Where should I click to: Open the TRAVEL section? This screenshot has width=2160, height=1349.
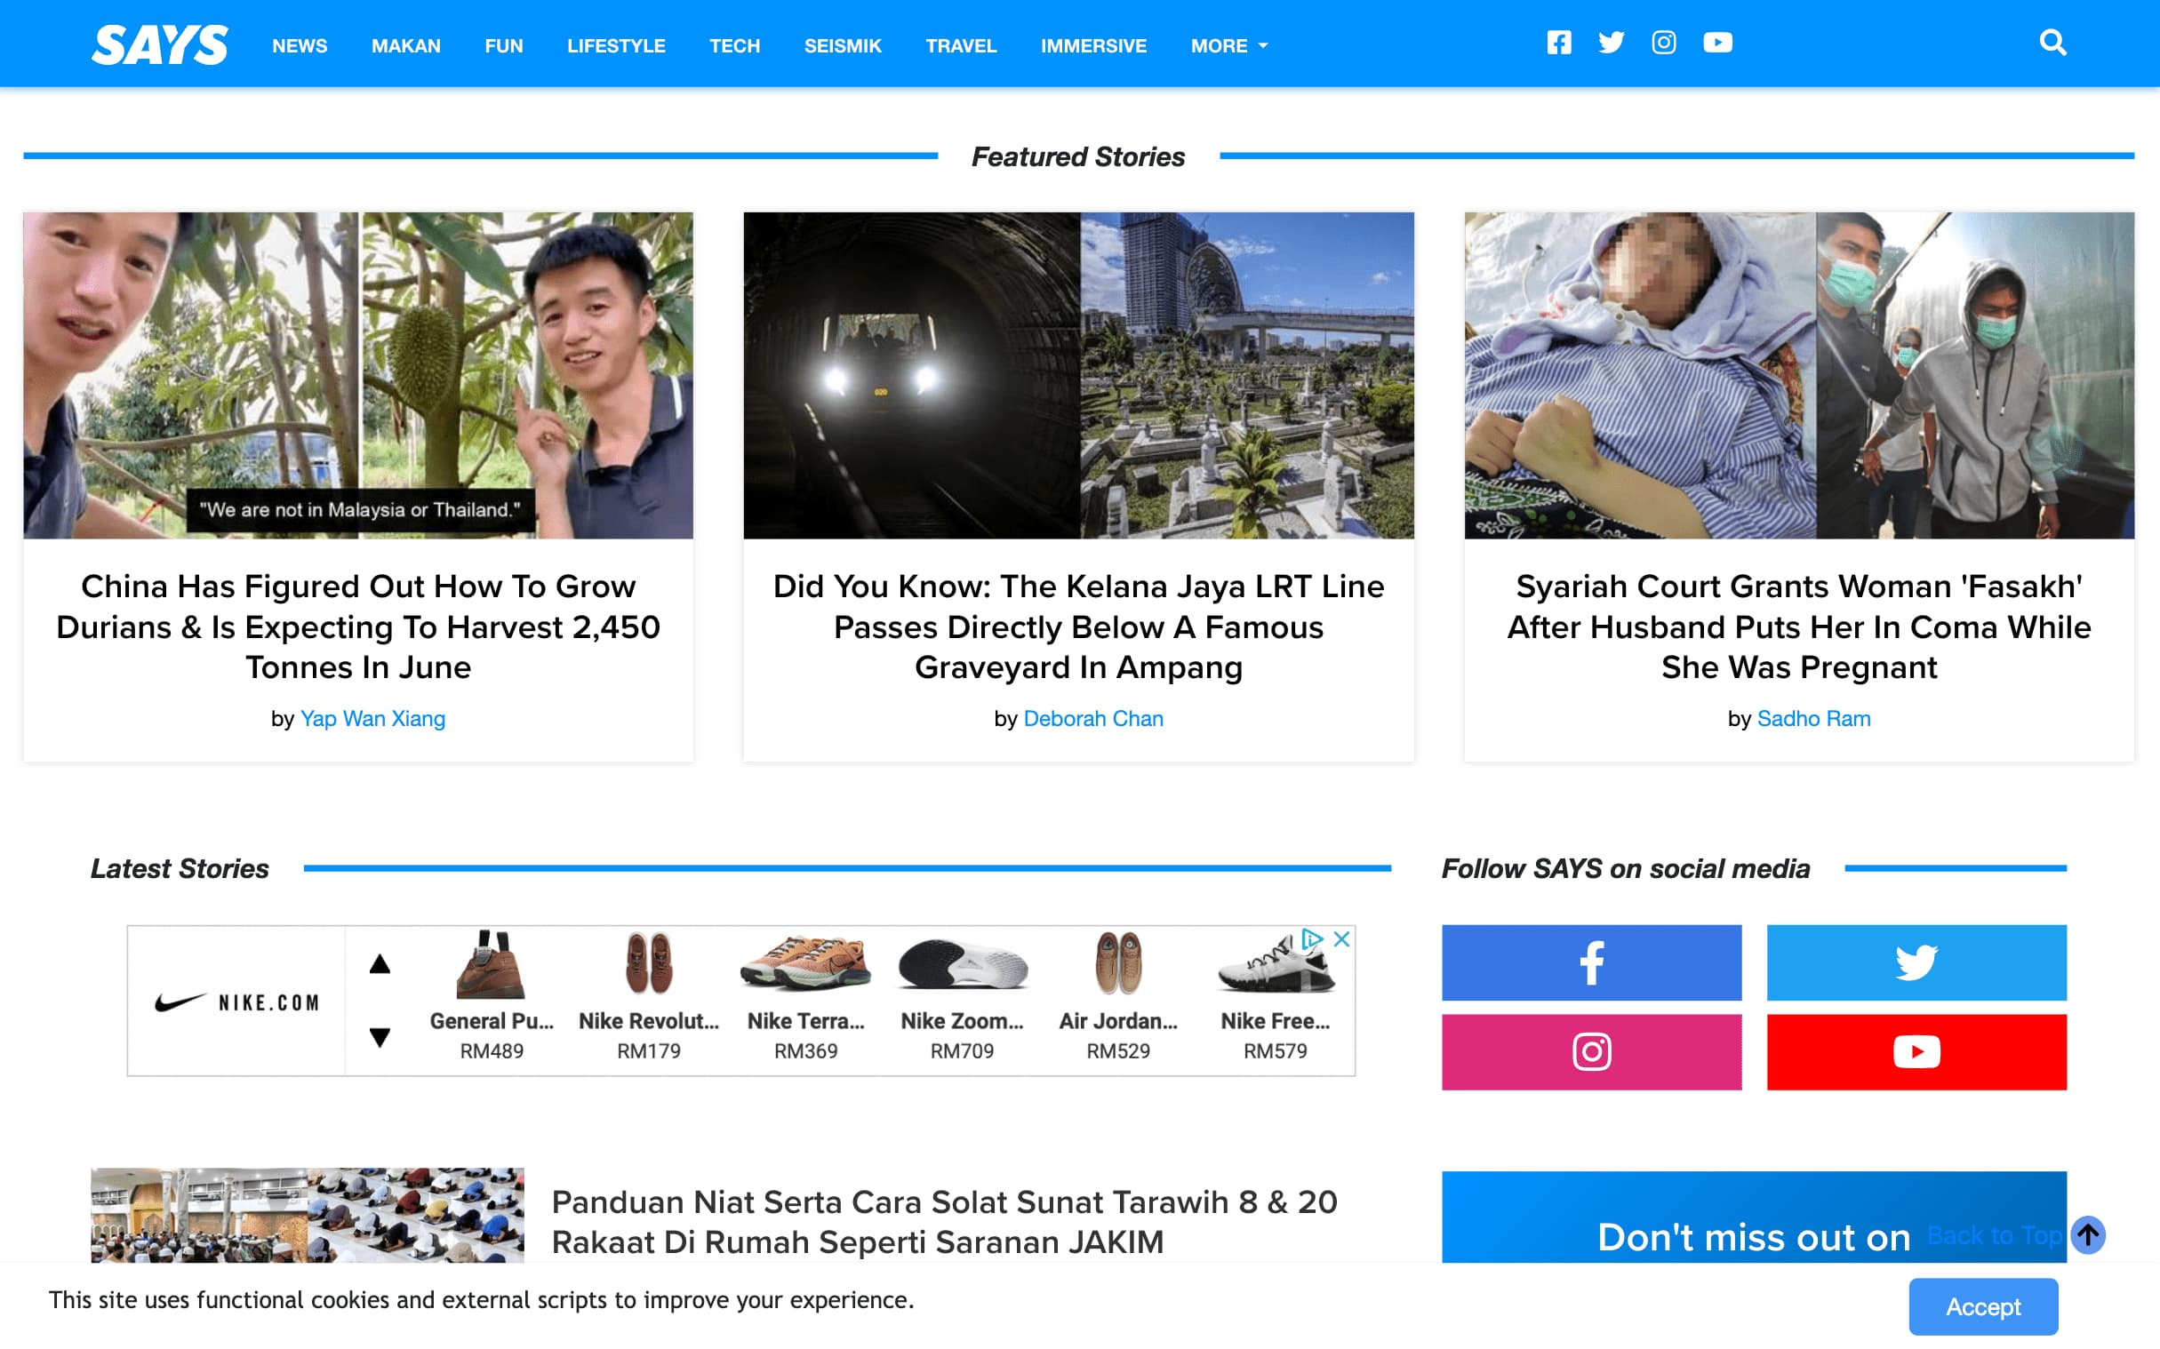point(961,45)
